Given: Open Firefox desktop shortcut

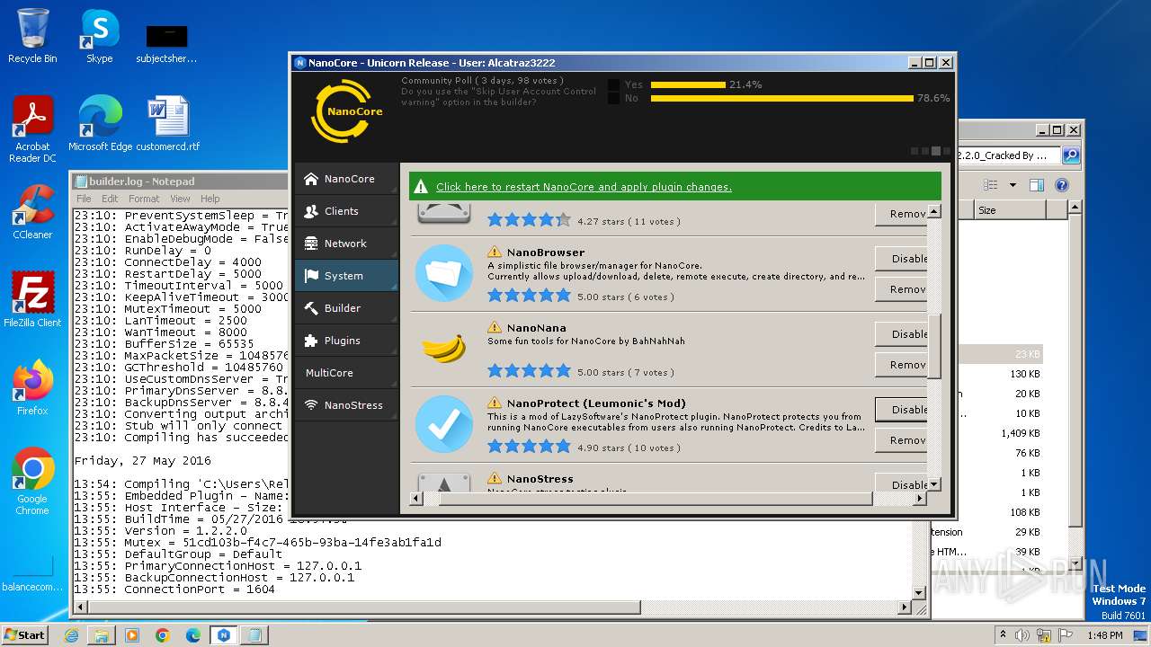Looking at the screenshot, I should click(x=32, y=388).
